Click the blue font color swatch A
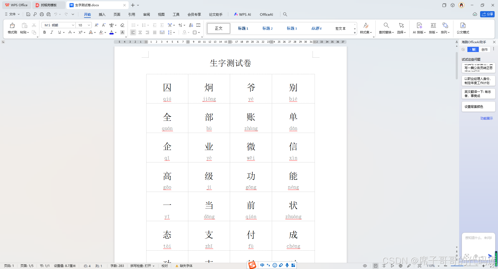Image resolution: width=498 pixels, height=269 pixels. click(112, 32)
